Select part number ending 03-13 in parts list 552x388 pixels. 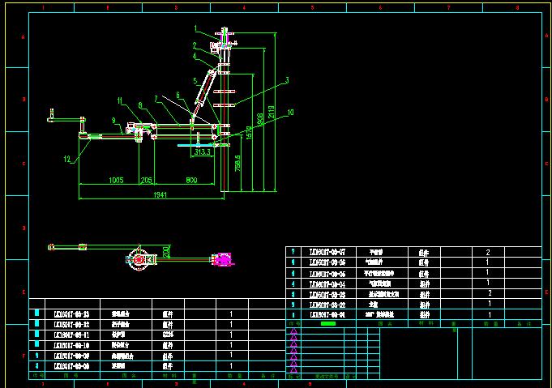(x=71, y=314)
